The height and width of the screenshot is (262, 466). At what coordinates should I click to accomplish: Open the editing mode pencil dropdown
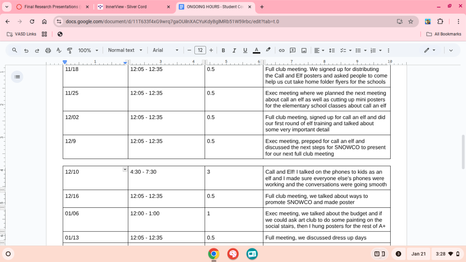[x=430, y=50]
